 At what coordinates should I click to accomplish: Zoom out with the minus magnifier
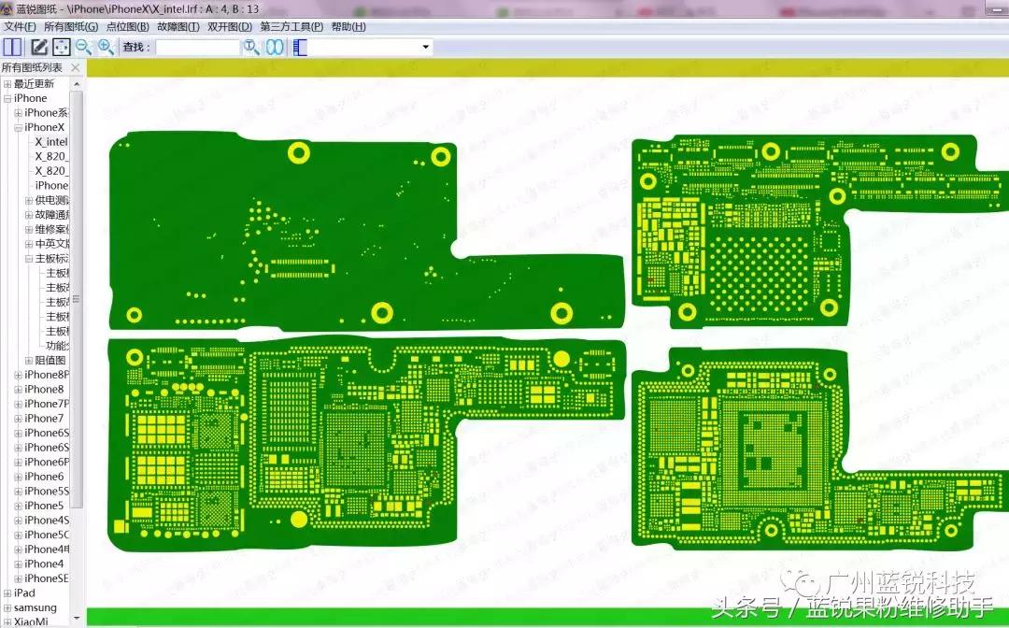(83, 47)
